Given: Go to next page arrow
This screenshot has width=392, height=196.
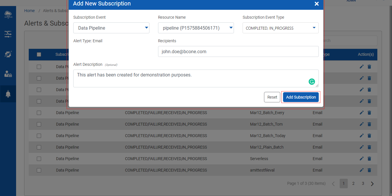Looking at the screenshot, I should 372,184.
